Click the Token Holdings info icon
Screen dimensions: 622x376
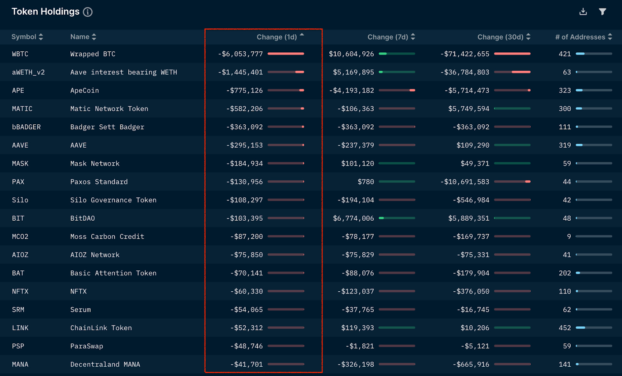pos(88,12)
